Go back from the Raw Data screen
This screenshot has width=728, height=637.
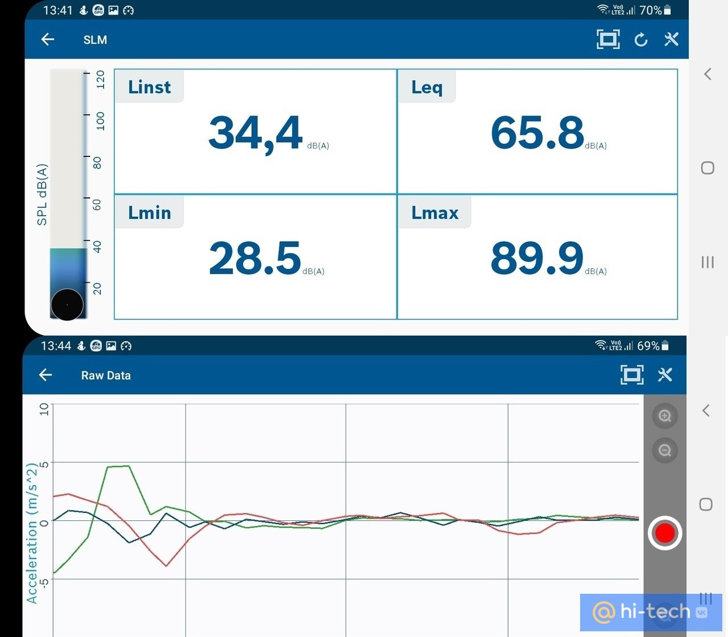point(45,375)
